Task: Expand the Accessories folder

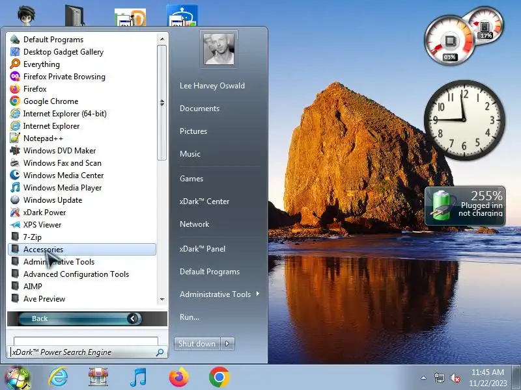Action: 82,250
